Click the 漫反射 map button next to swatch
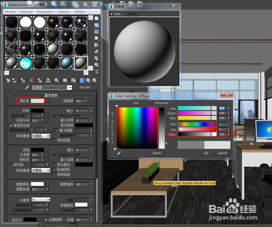This screenshot has height=227, width=272. [x=47, y=101]
